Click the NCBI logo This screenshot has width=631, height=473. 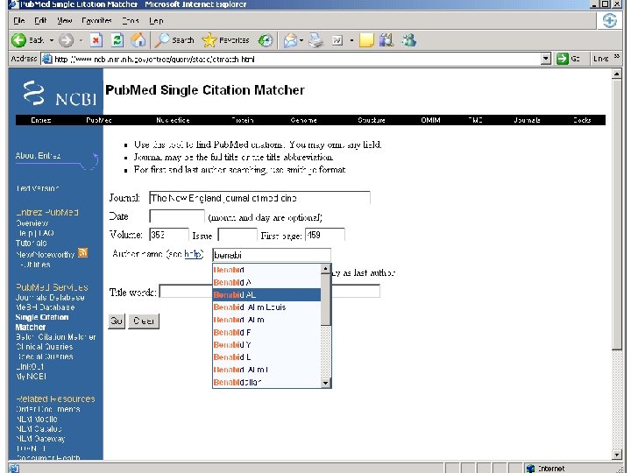tap(60, 93)
